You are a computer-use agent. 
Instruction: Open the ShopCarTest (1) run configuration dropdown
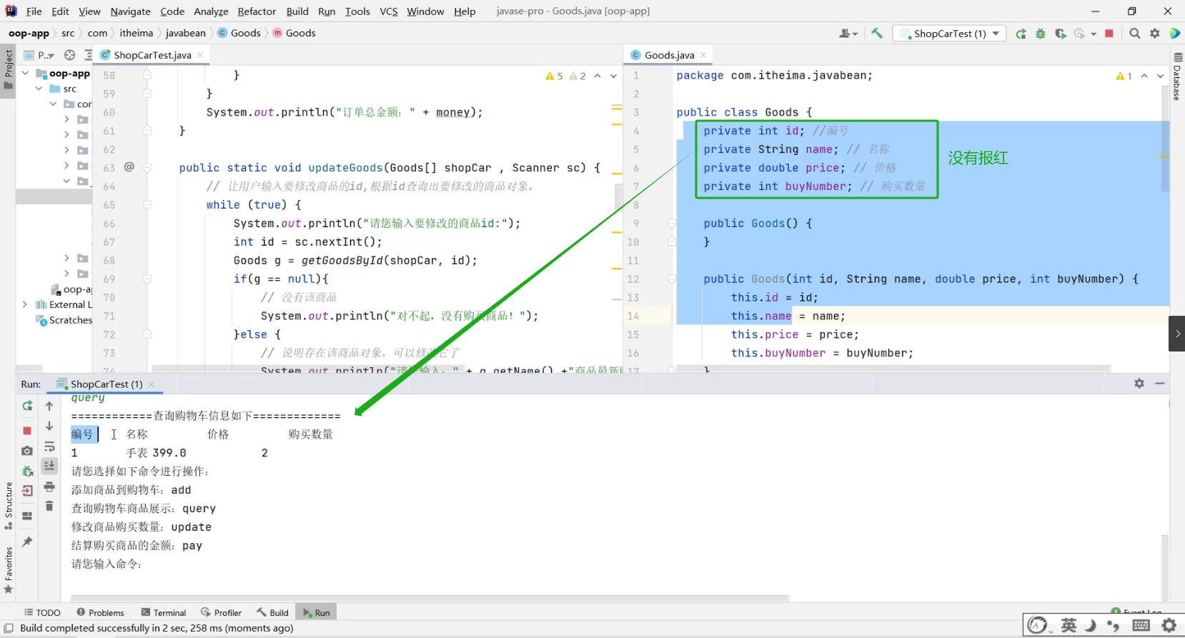click(x=950, y=34)
